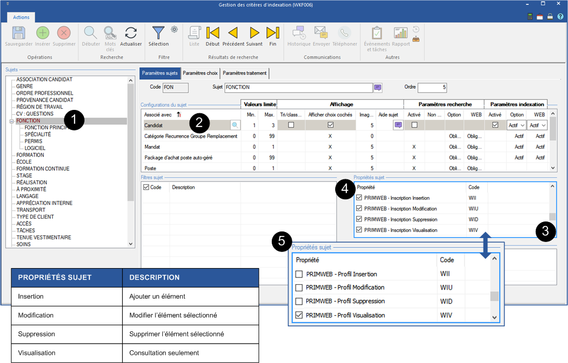
Task: Open the quick access arrow in the title bar
Action: [8, 4]
